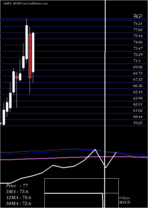Screen dimensions: 148x208
Task: Click the 72.29 price axis label
Action: pyautogui.click(x=138, y=55)
